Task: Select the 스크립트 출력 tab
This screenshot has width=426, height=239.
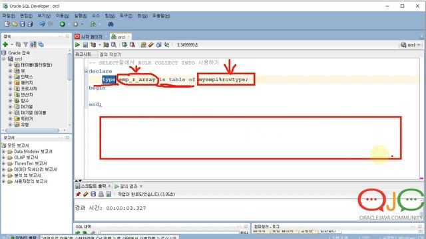Action: (x=93, y=186)
